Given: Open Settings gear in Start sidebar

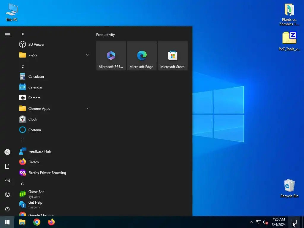Looking at the screenshot, I should click(7, 195).
